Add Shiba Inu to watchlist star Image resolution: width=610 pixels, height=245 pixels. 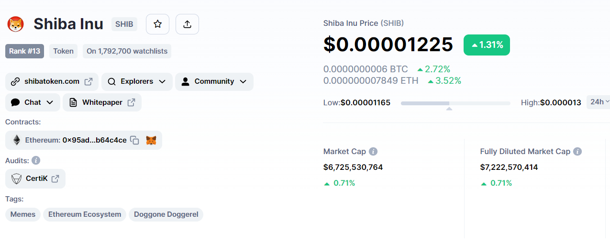click(157, 24)
